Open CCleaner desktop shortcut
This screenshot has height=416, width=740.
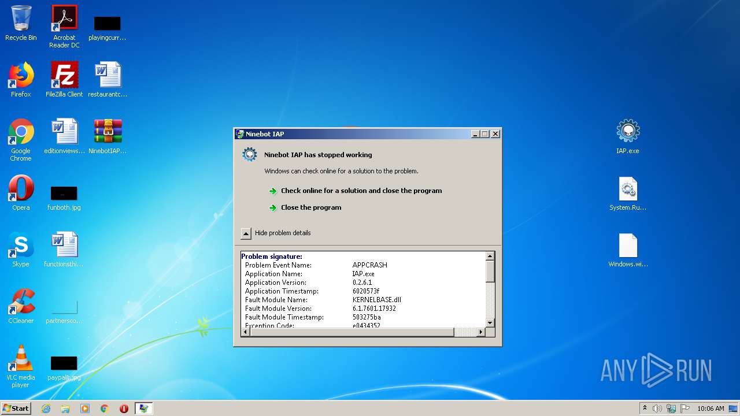click(x=21, y=306)
